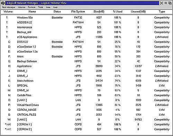This screenshot has height=136, width=173.
Task: Open the Help menu
Action: click(x=55, y=7)
